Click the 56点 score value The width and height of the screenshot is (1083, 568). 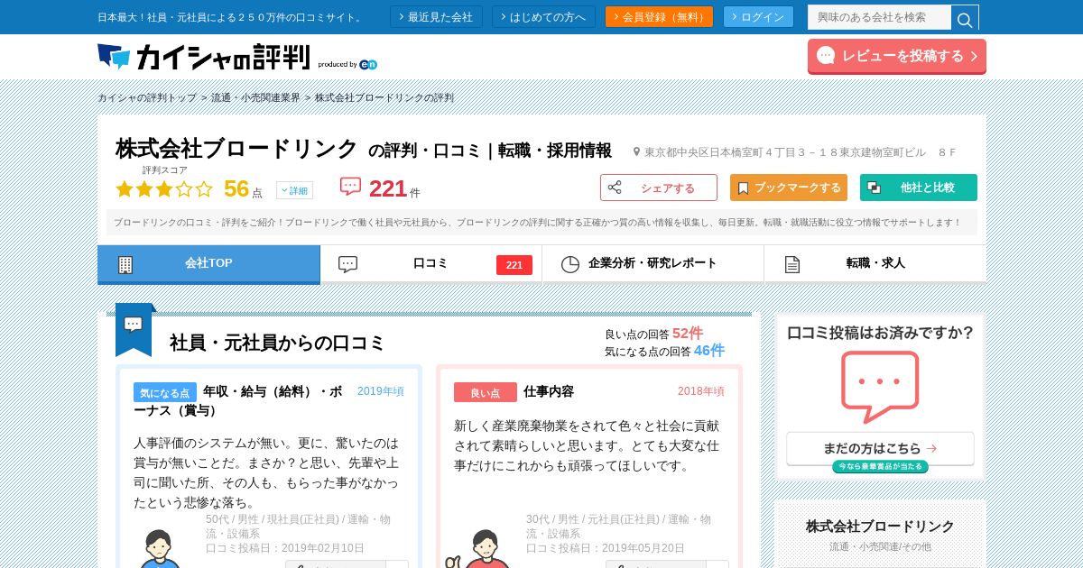coord(243,188)
